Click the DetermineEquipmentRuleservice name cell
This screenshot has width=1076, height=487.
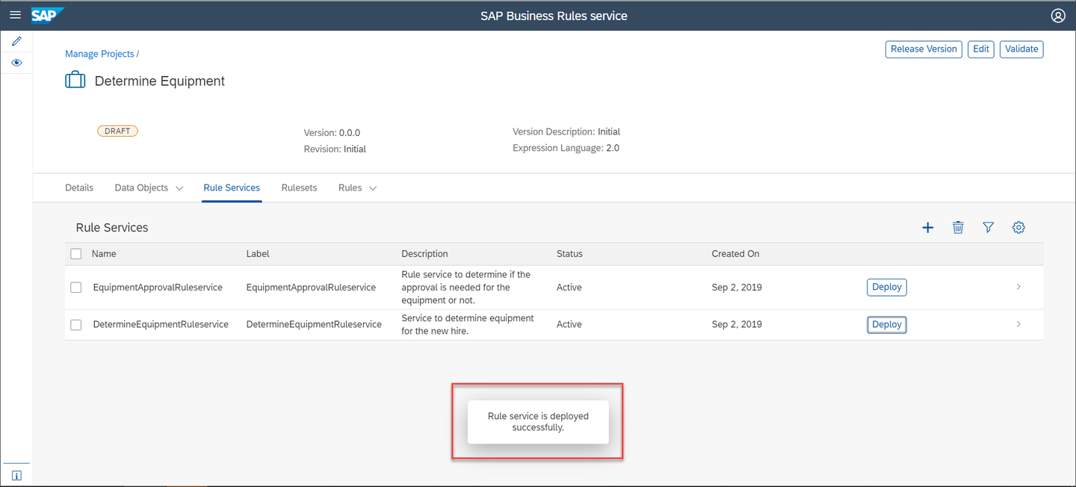pos(161,325)
